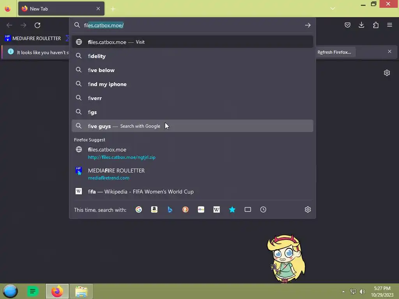Search this time with DuckDuckGo icon
The height and width of the screenshot is (299, 399).
(185, 209)
